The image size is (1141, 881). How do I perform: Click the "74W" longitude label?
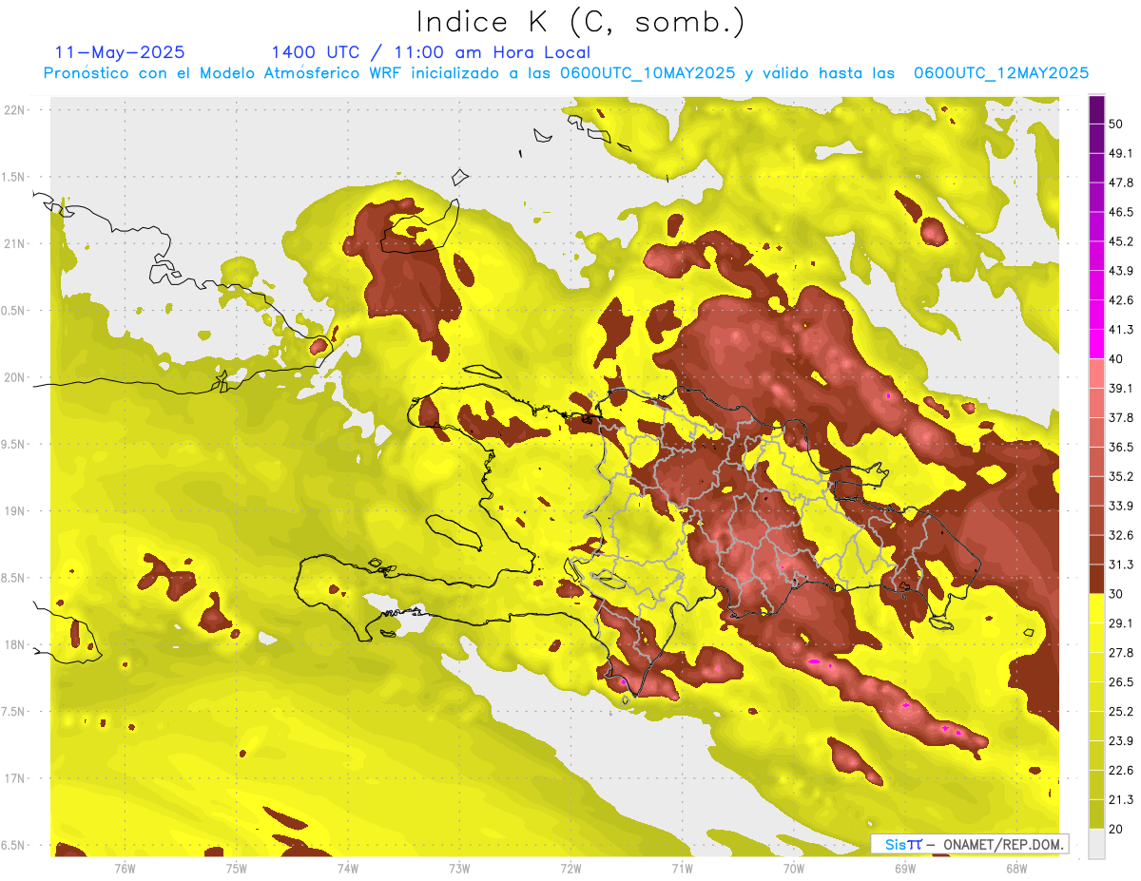point(348,869)
